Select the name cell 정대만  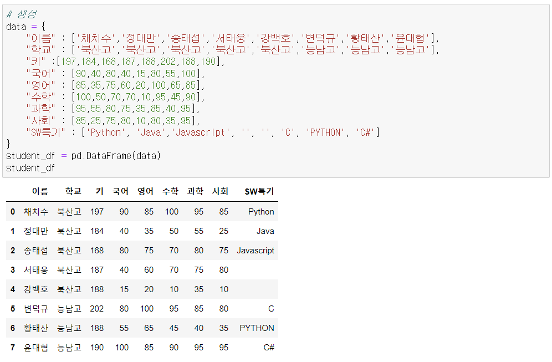coord(36,231)
